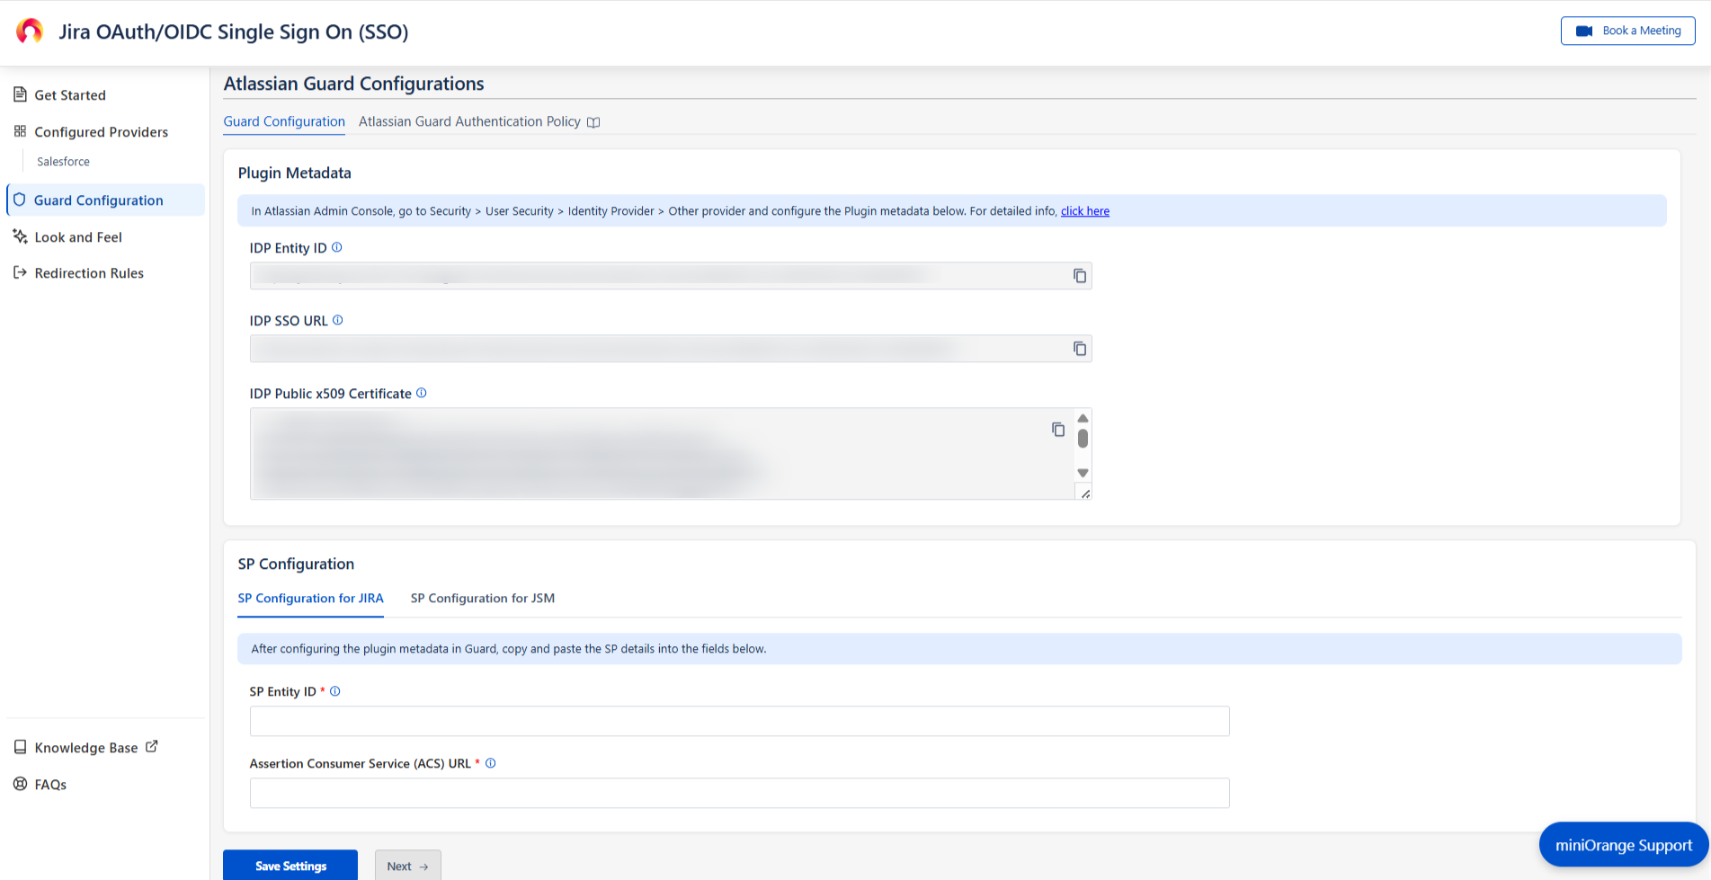The height and width of the screenshot is (880, 1711).
Task: Click certificate box scroll up arrow
Action: click(1083, 418)
